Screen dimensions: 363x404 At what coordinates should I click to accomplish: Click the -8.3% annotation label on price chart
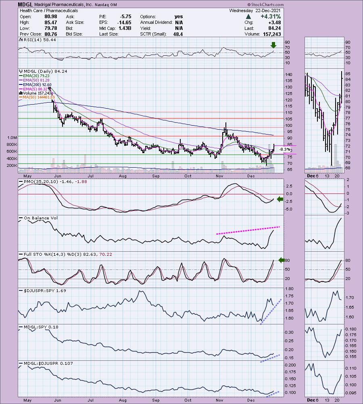coord(284,150)
